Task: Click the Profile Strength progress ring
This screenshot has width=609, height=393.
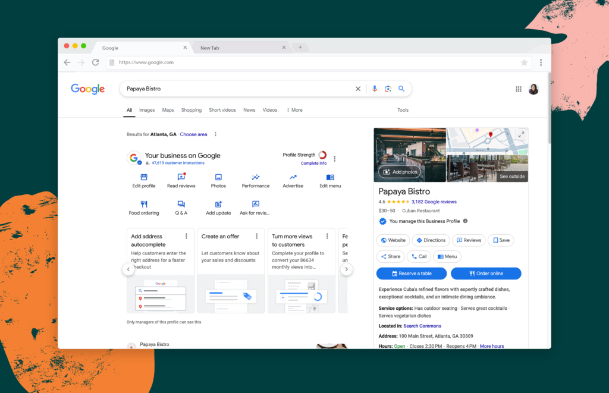Action: [x=322, y=155]
